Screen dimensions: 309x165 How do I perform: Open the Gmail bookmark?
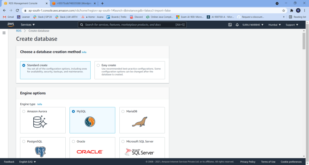tap(8, 17)
